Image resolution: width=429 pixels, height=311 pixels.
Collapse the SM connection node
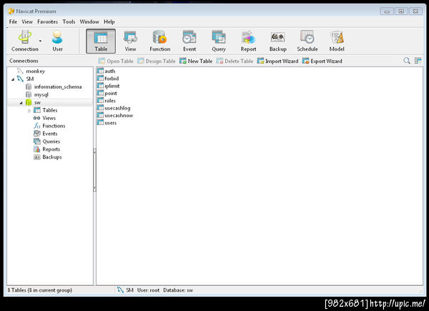click(x=13, y=79)
